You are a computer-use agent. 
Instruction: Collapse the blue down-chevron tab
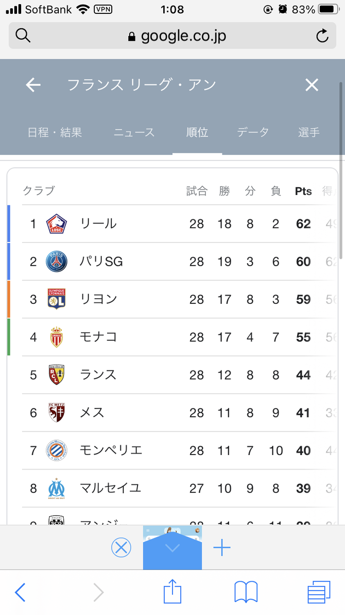pyautogui.click(x=172, y=548)
